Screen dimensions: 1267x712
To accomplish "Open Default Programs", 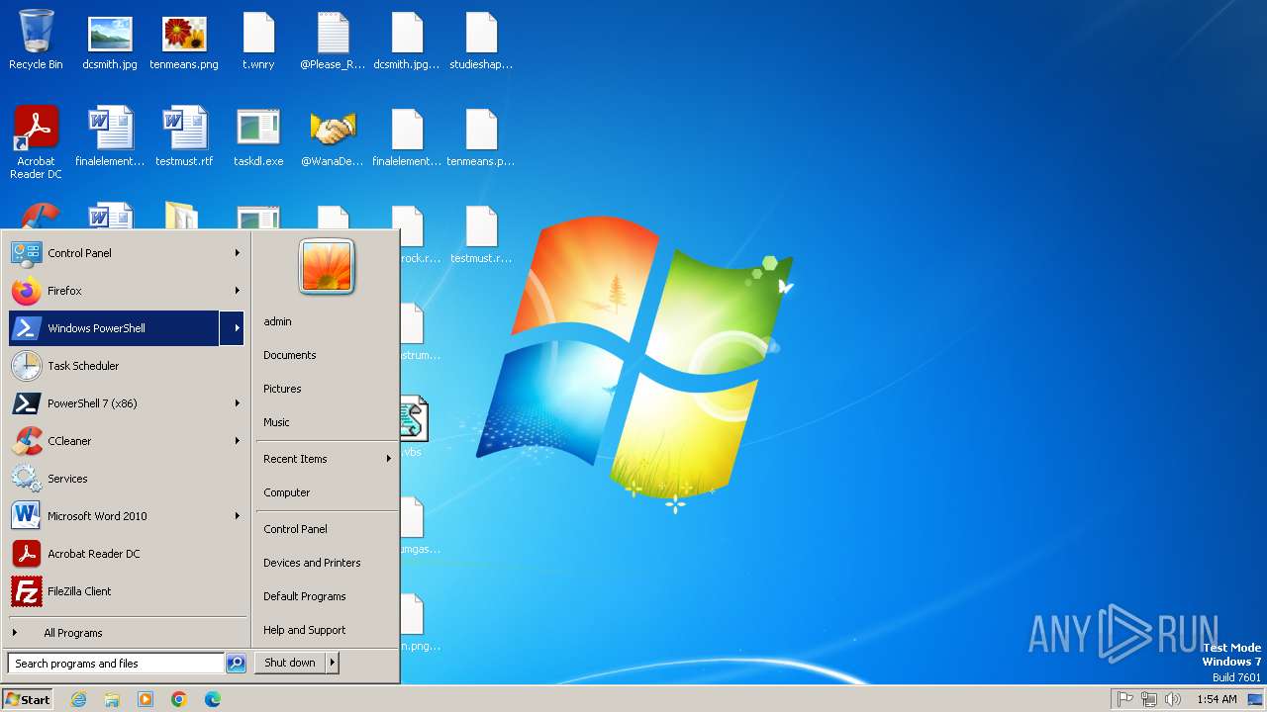I will coord(304,596).
